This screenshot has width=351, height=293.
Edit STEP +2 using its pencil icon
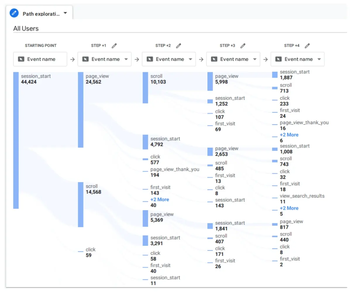[x=178, y=46]
